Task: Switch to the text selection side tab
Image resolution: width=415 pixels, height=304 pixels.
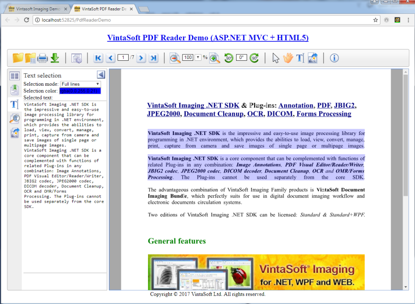Action: coord(15,105)
